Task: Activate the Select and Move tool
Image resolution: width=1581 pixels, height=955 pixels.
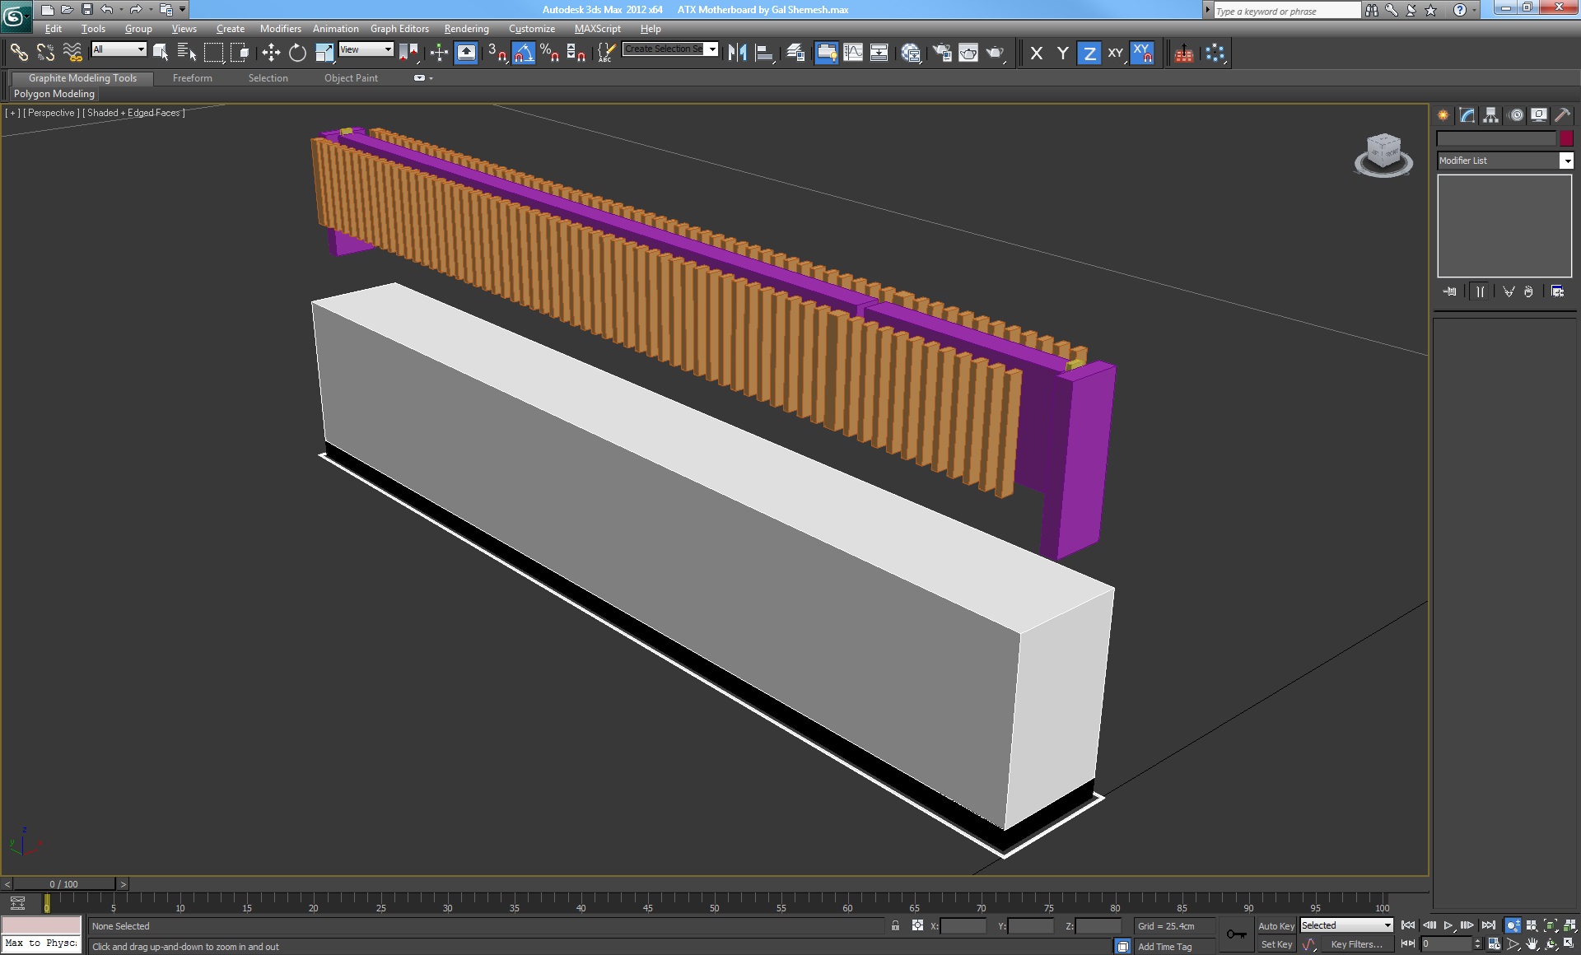Action: point(271,53)
